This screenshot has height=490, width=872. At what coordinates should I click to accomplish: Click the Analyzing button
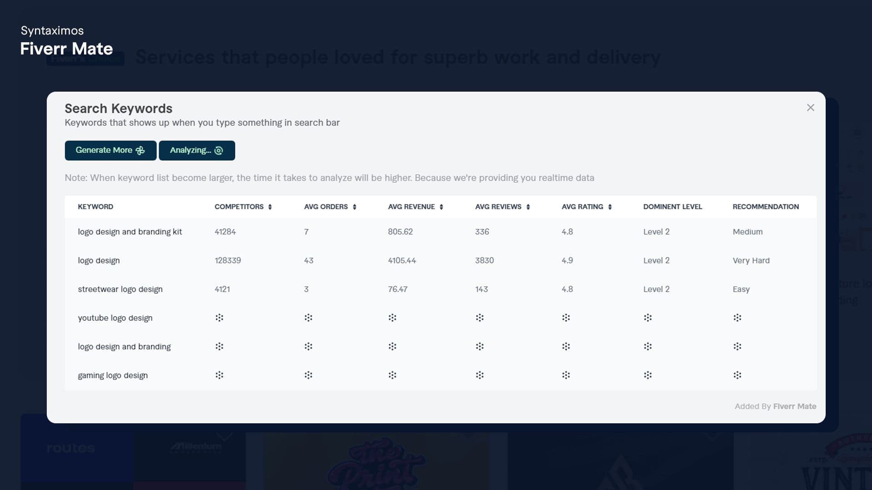(197, 150)
